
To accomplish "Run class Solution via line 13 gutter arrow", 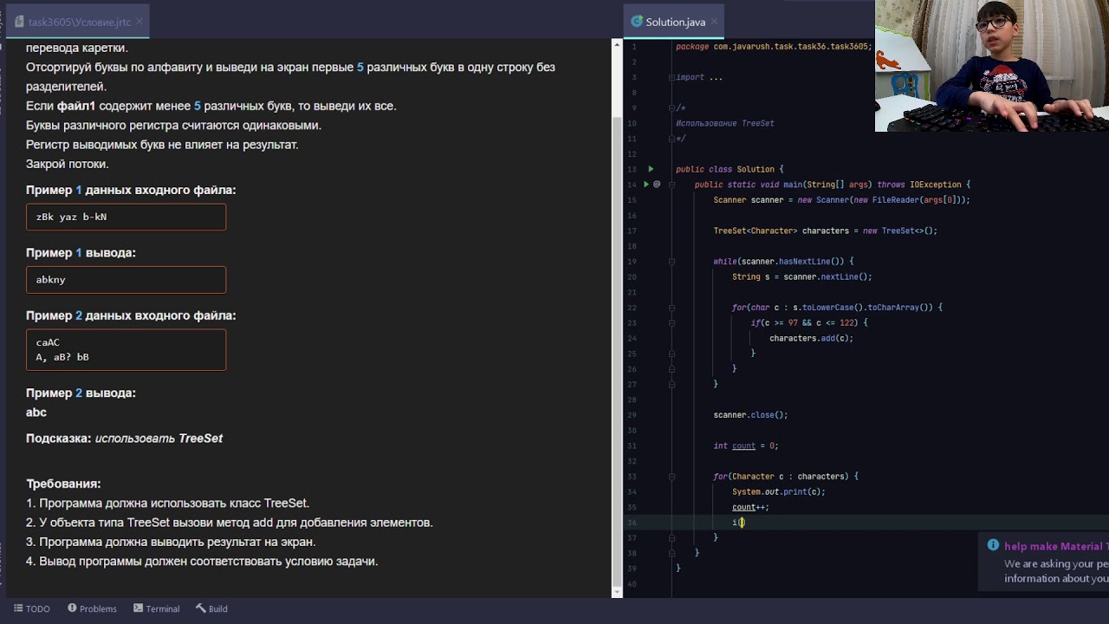I will [x=651, y=169].
